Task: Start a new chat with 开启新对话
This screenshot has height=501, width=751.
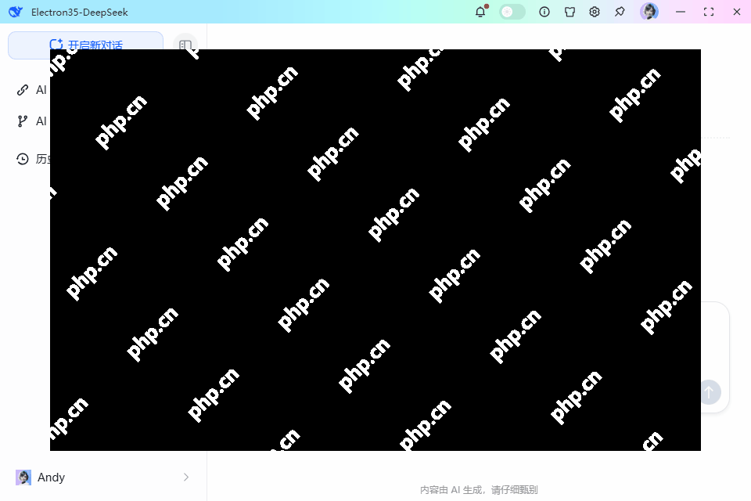Action: (x=86, y=45)
